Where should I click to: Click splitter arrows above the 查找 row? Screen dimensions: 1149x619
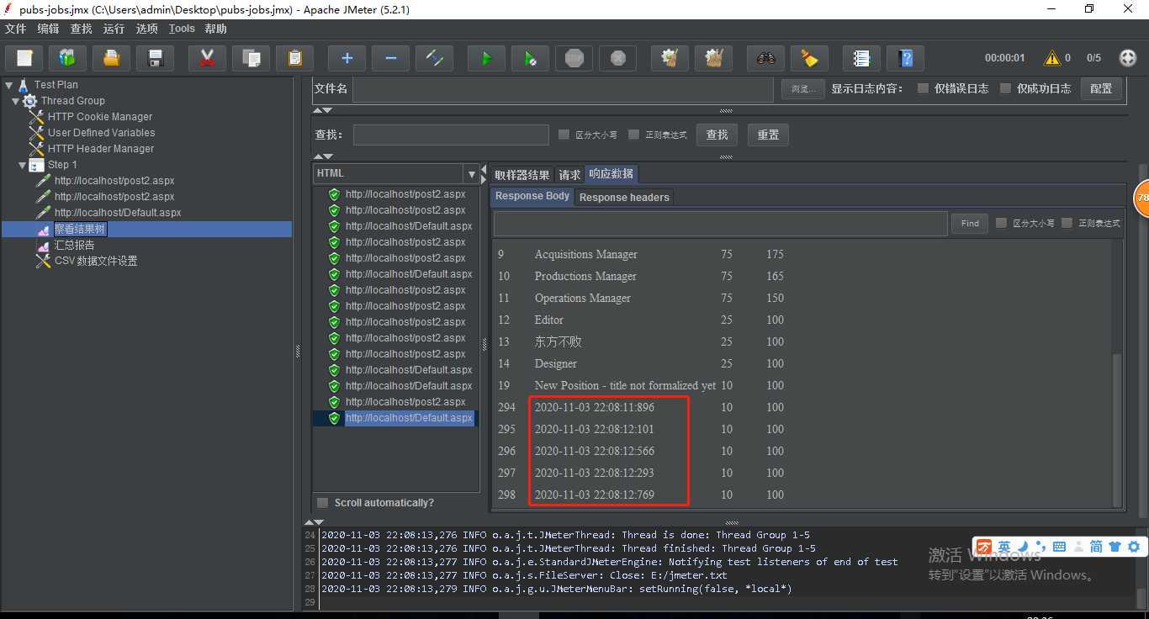322,110
